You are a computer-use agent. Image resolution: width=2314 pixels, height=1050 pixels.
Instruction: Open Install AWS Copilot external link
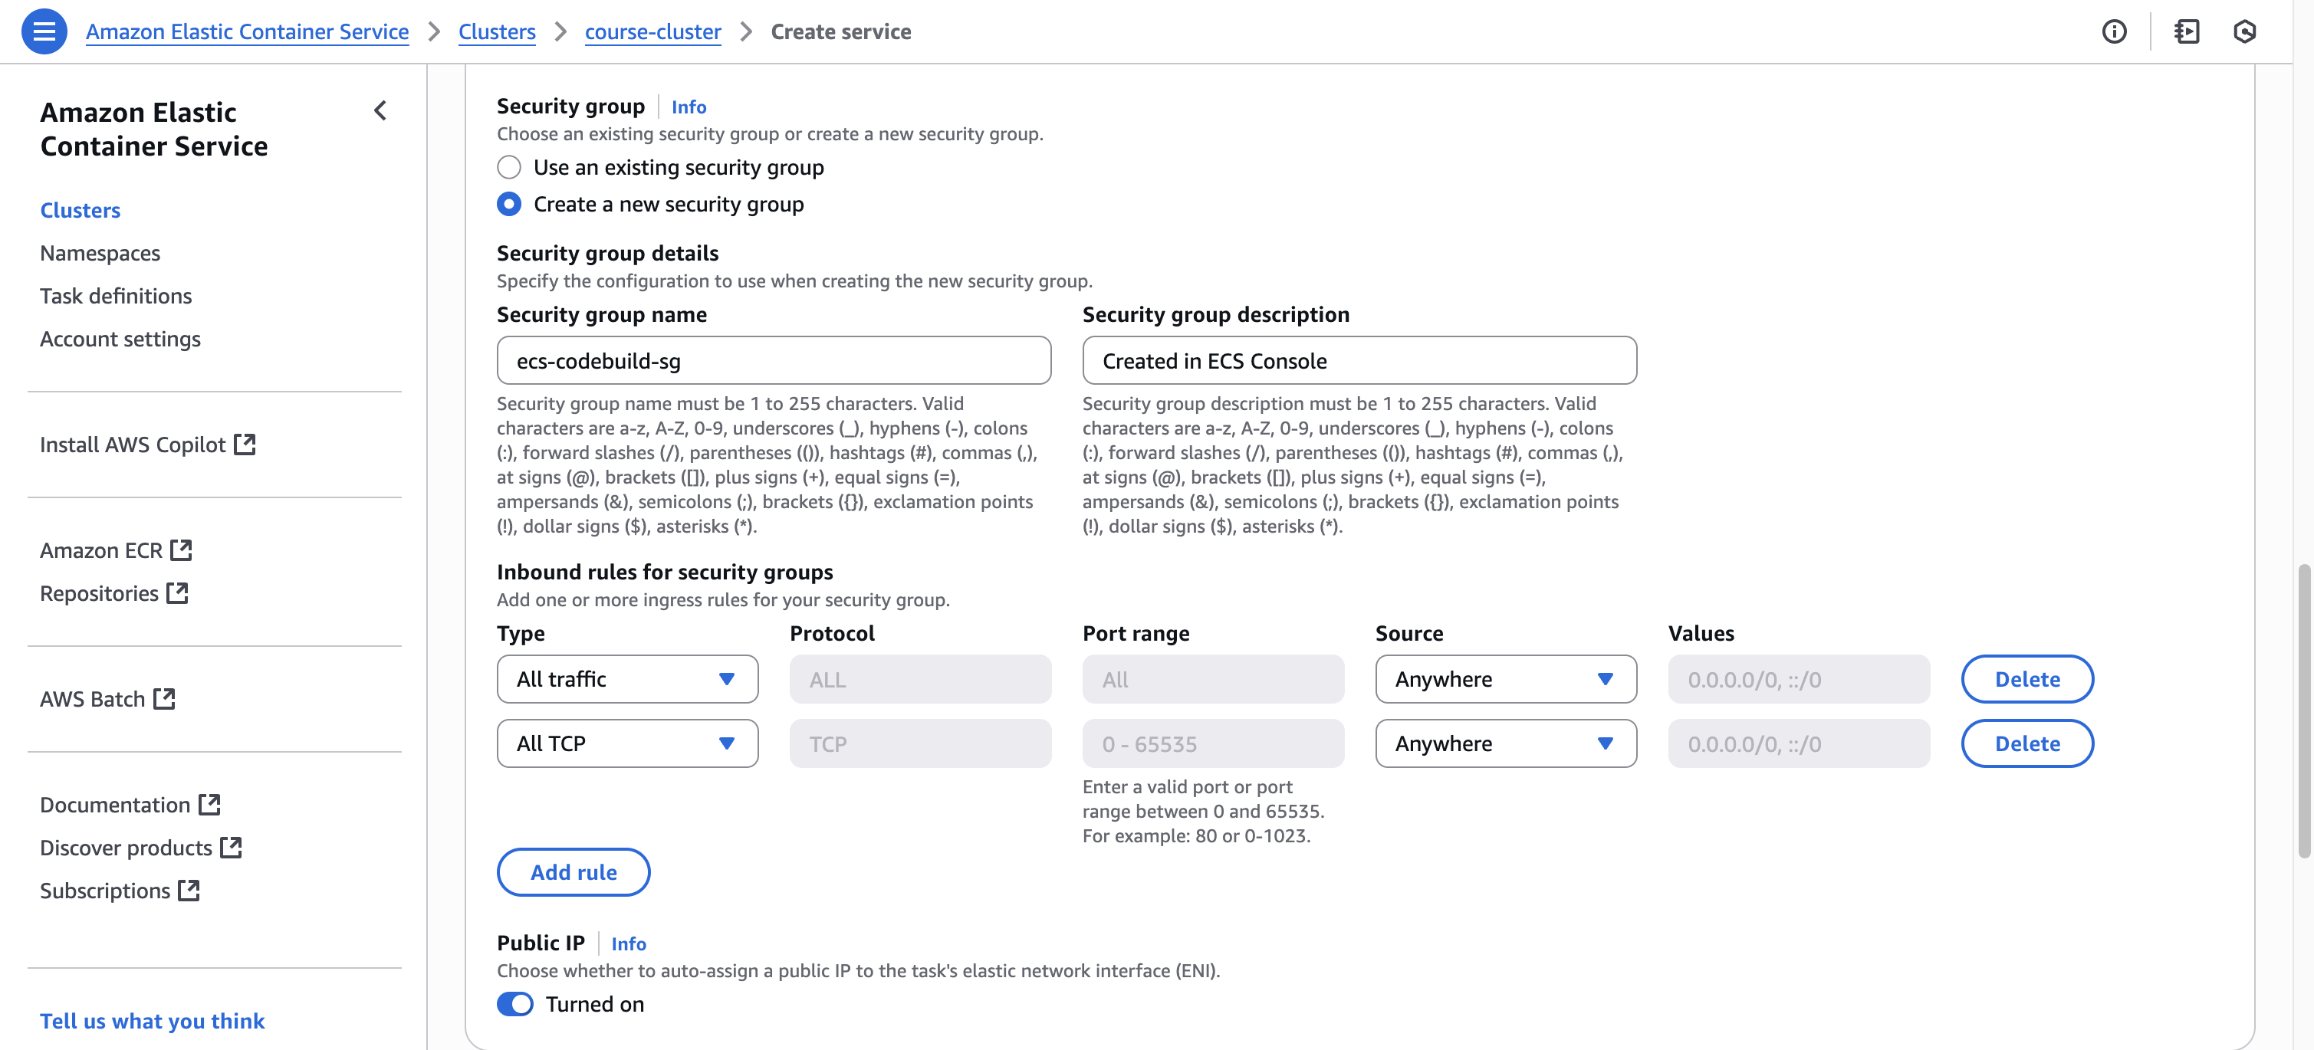(x=147, y=445)
